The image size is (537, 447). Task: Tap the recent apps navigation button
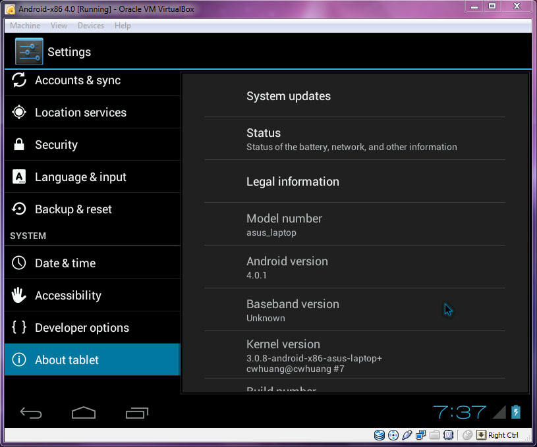point(137,413)
